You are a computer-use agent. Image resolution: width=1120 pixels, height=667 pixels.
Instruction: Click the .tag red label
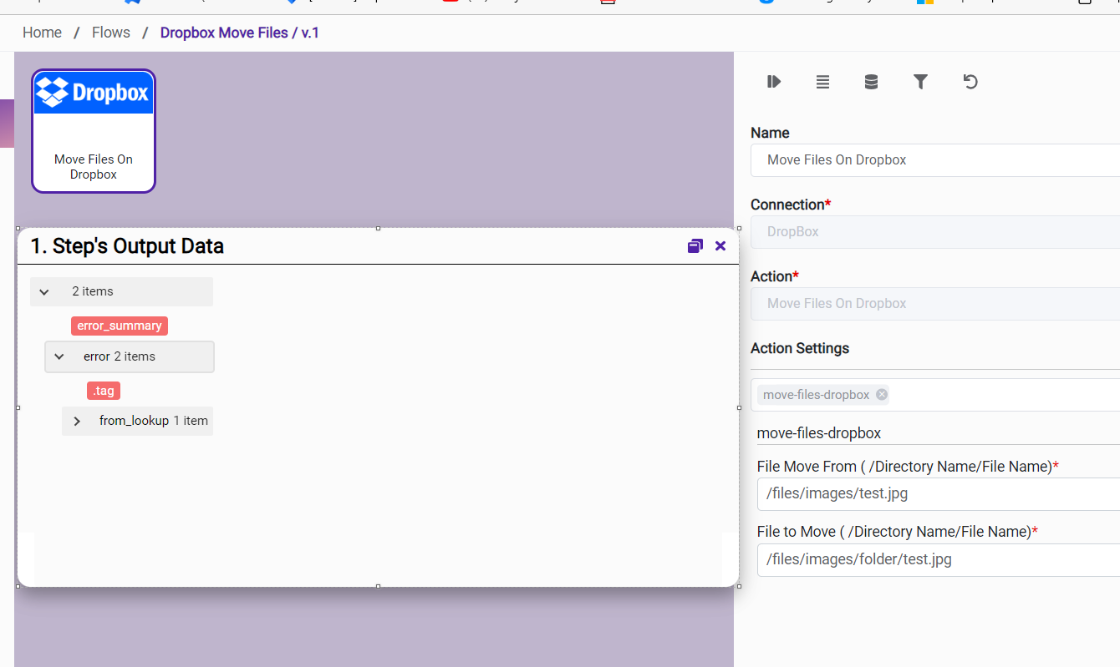[104, 391]
